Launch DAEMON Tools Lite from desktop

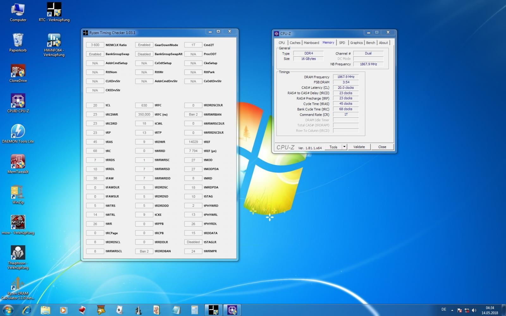coord(18,131)
